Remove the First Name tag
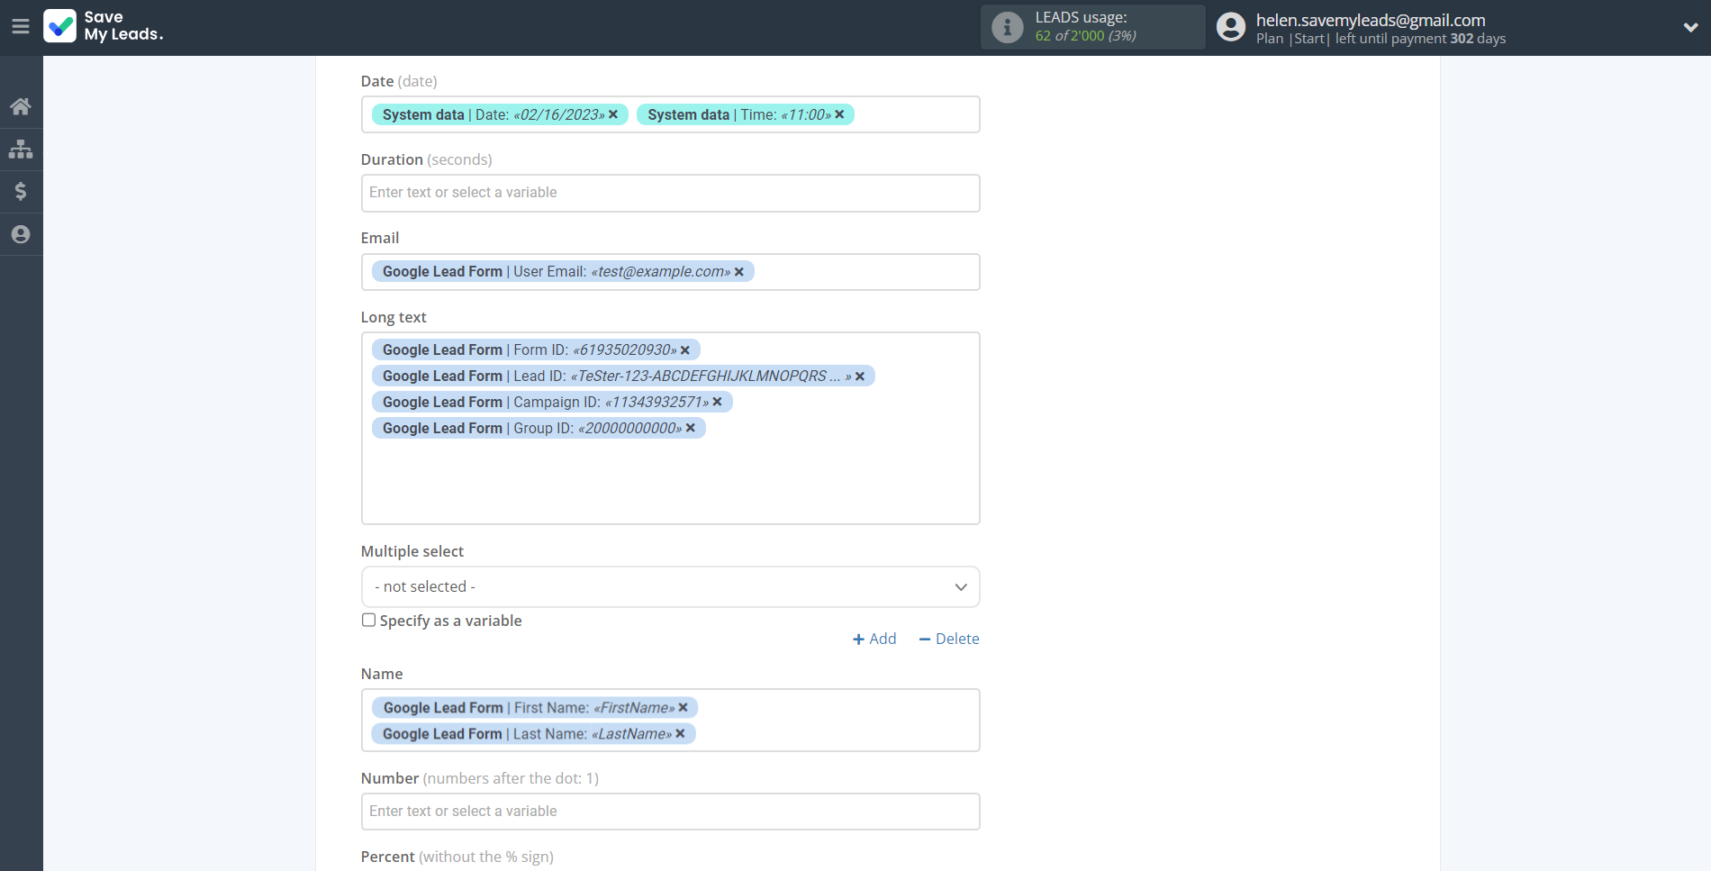The height and width of the screenshot is (871, 1711). click(683, 708)
